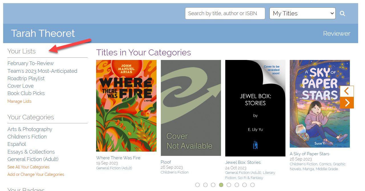365x191 pixels.
Task: Select the first carousel page dot
Action: [x=198, y=185]
